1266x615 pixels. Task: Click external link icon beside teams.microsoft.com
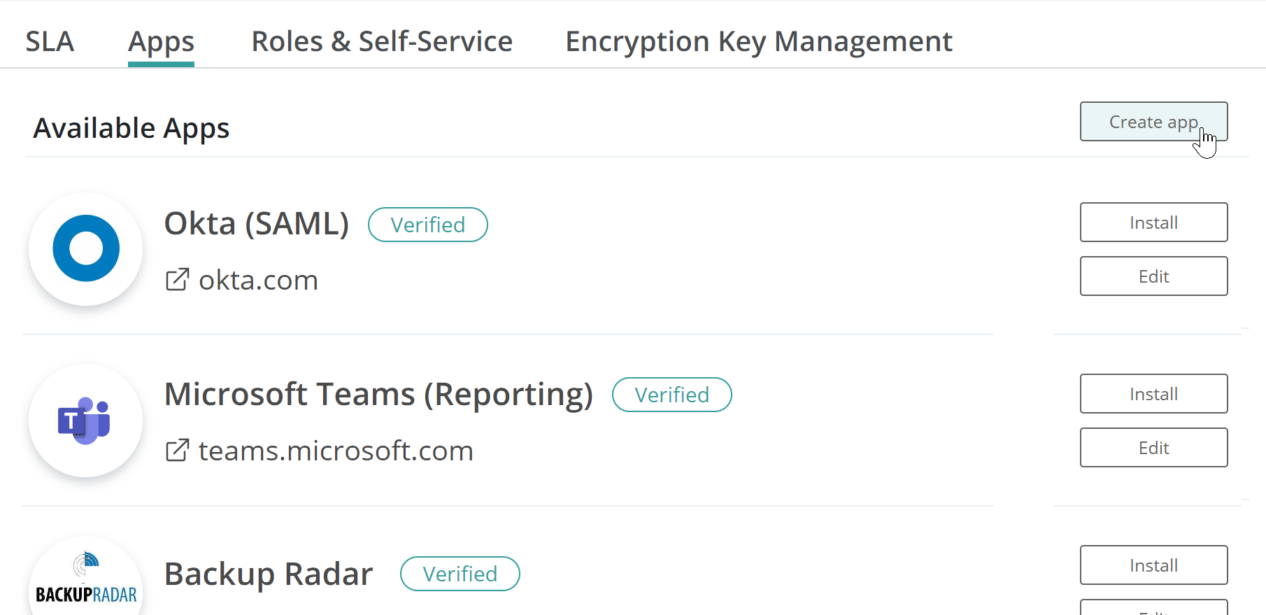click(177, 451)
